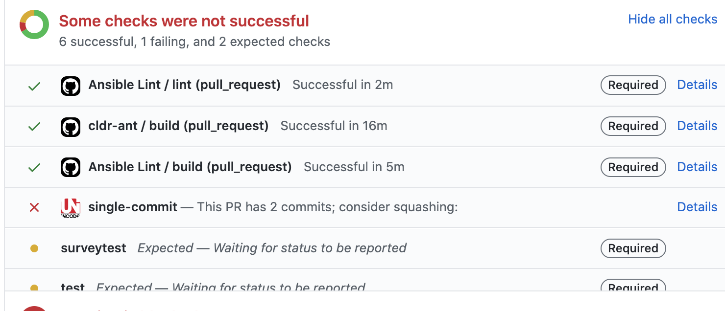
Task: Click the GitHub Actions icon beside Ansible Lint / build
Action: pyautogui.click(x=71, y=167)
